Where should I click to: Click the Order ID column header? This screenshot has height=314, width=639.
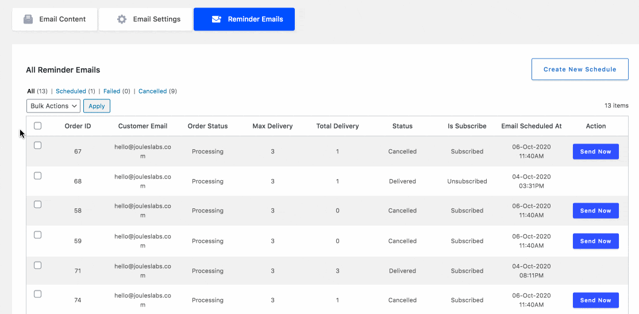78,126
